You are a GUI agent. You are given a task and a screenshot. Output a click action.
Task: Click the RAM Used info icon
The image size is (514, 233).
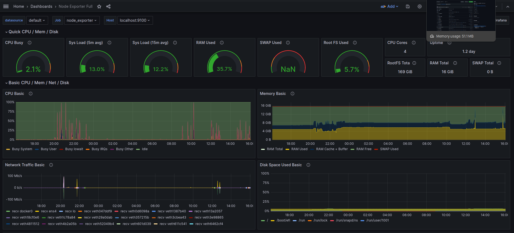[222, 43]
